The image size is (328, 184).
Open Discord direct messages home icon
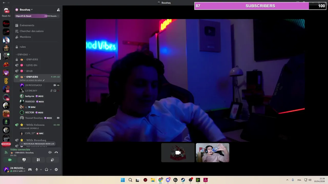tap(6, 10)
